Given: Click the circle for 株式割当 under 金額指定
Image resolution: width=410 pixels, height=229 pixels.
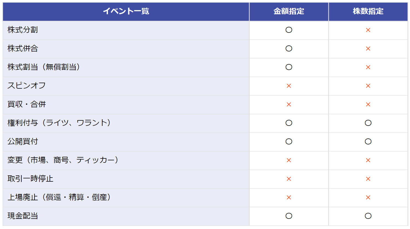Looking at the screenshot, I should (289, 67).
